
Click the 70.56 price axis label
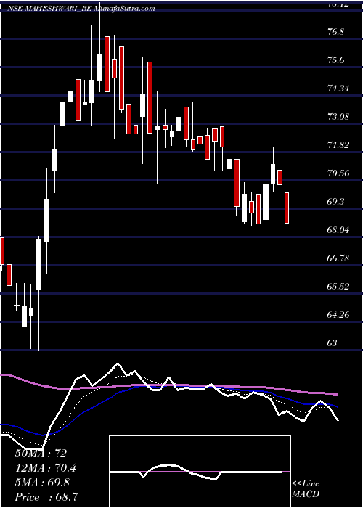[338, 173]
